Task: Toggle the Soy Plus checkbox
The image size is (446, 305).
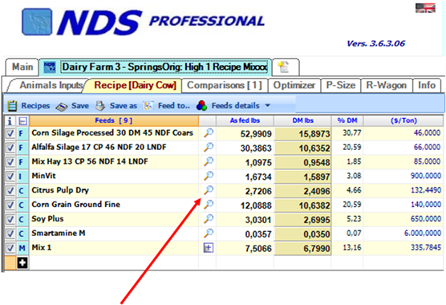Action: 10,219
